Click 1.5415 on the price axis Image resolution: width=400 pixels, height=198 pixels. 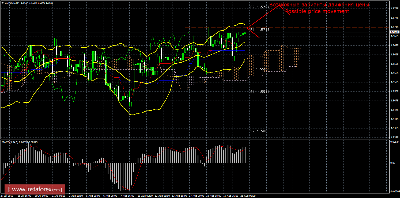point(394,119)
